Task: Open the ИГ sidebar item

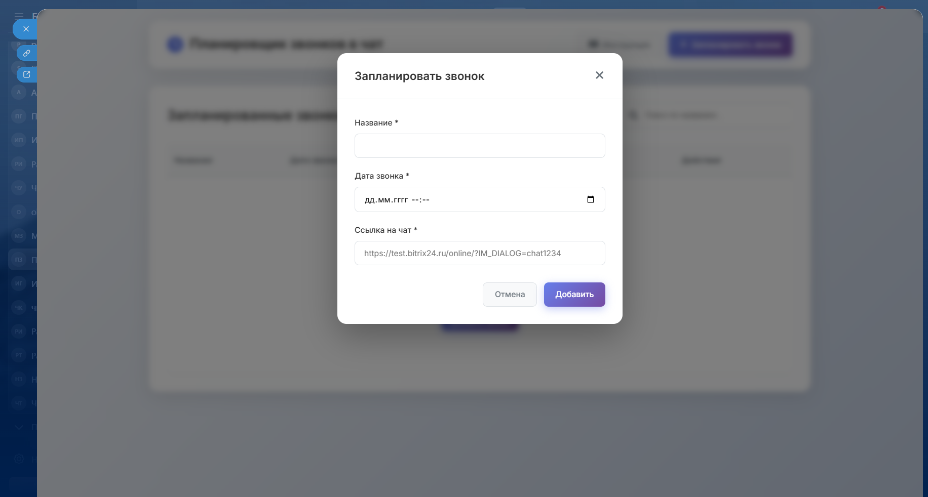Action: pos(19,283)
